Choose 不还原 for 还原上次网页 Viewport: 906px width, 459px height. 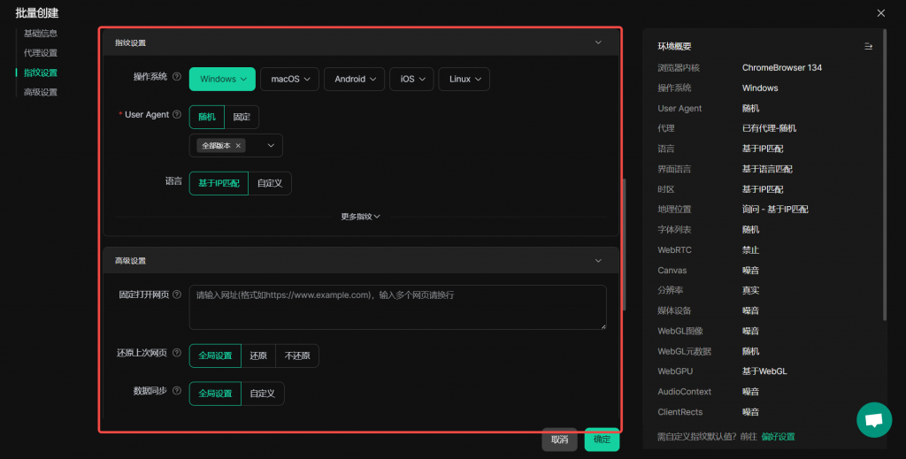(x=297, y=356)
